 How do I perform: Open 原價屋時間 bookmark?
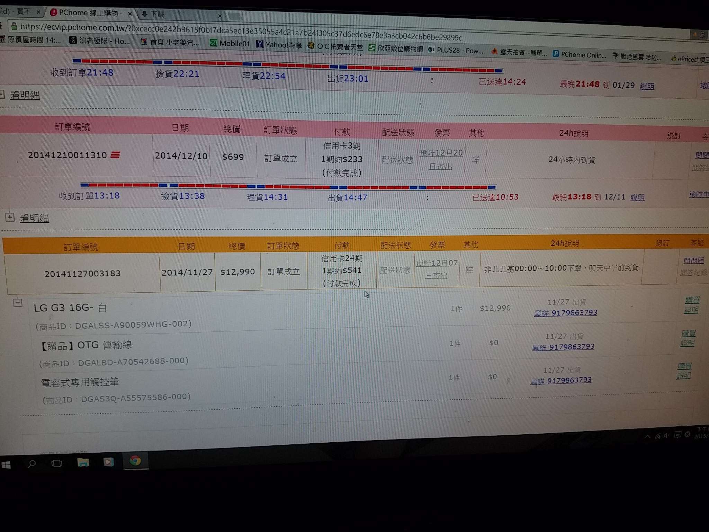coord(30,39)
